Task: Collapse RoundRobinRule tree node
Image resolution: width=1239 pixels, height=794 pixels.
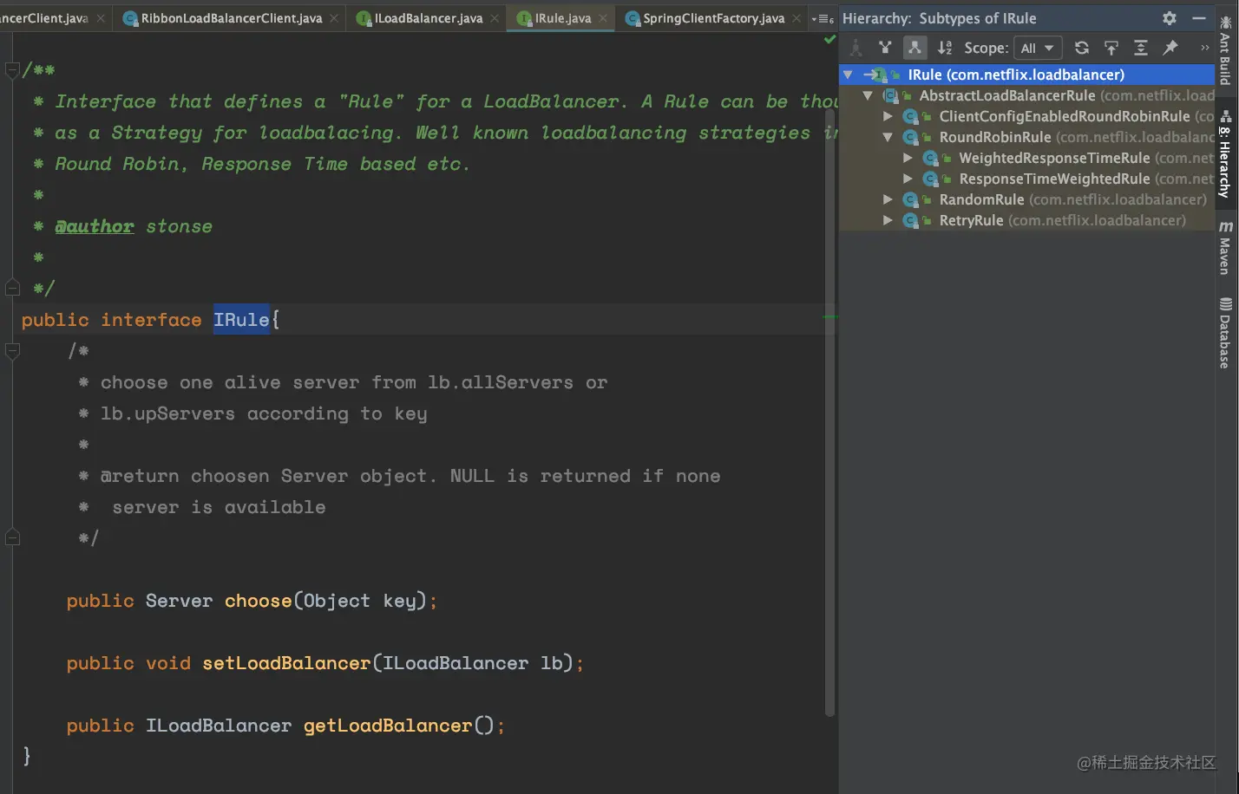Action: [888, 137]
